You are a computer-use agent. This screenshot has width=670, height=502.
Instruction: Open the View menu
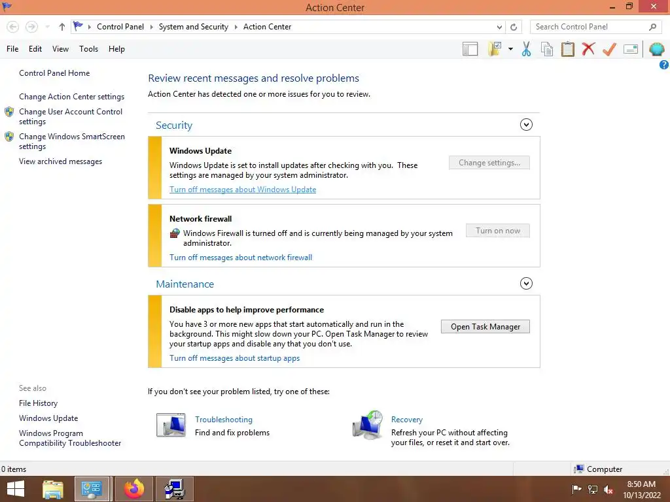coord(60,48)
